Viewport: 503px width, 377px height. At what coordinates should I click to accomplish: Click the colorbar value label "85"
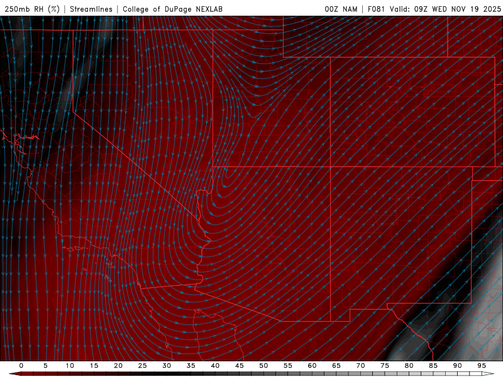click(x=433, y=366)
